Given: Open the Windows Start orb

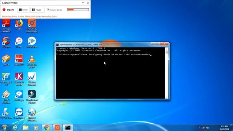Looking at the screenshot, I should [x=4, y=128].
